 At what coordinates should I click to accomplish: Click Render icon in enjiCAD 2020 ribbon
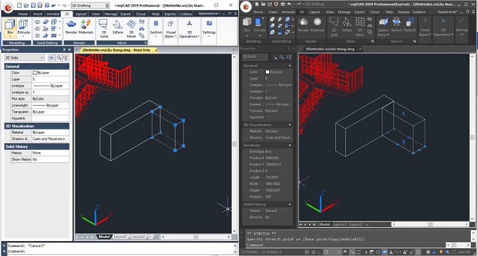coord(304,22)
